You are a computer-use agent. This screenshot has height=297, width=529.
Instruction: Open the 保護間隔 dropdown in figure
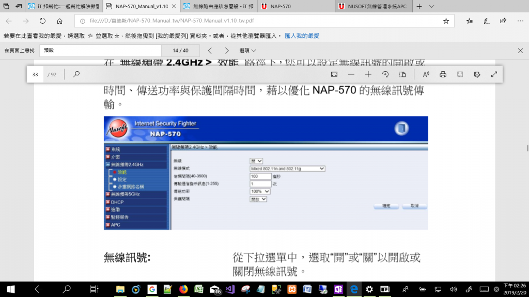[258, 199]
